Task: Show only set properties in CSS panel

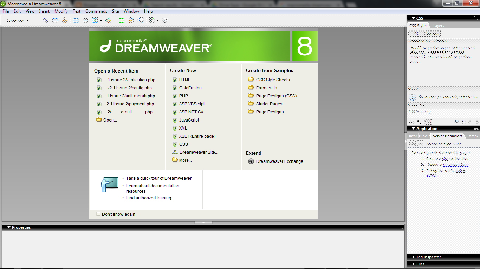Action: point(428,122)
